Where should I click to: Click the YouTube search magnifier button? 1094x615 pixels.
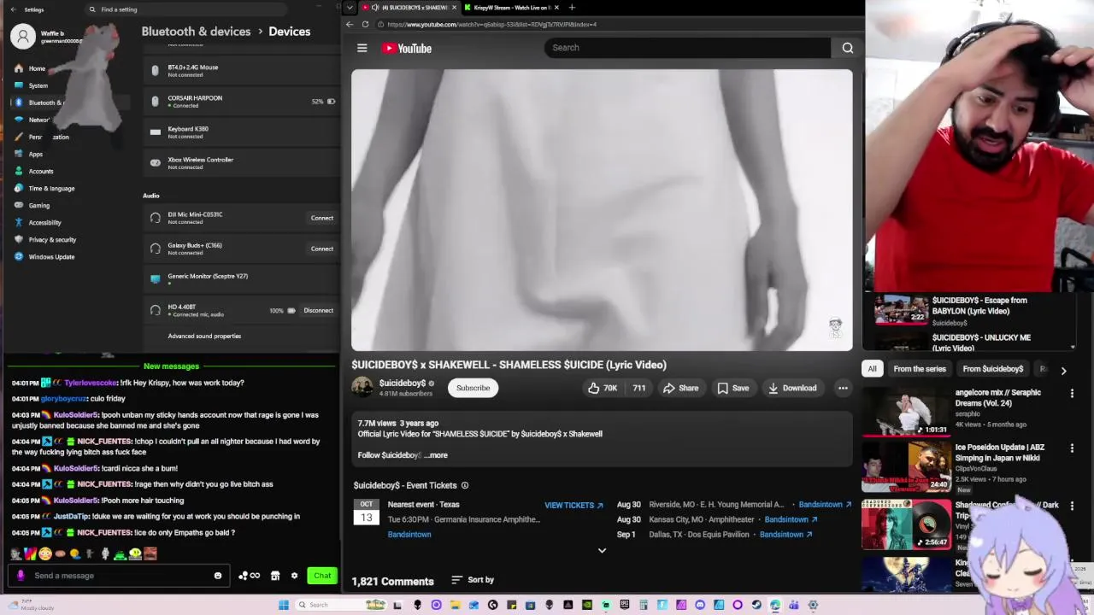point(848,48)
